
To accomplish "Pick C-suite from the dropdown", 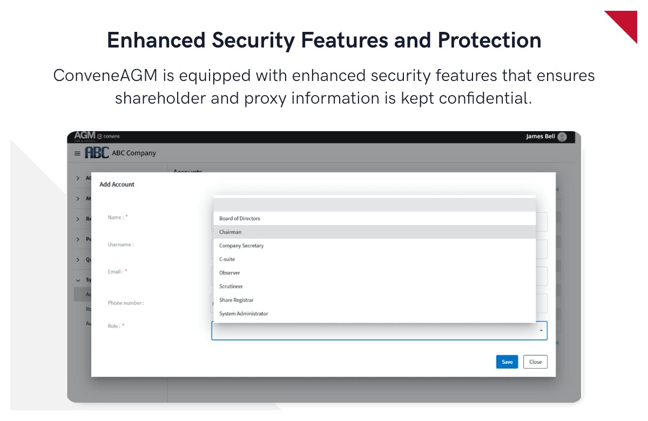I will [x=227, y=259].
